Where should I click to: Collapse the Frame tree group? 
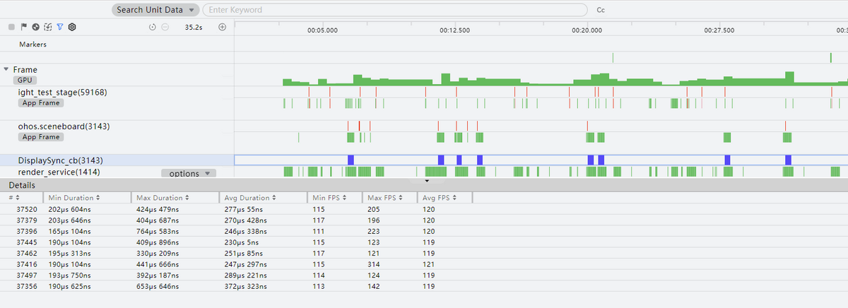coord(6,69)
